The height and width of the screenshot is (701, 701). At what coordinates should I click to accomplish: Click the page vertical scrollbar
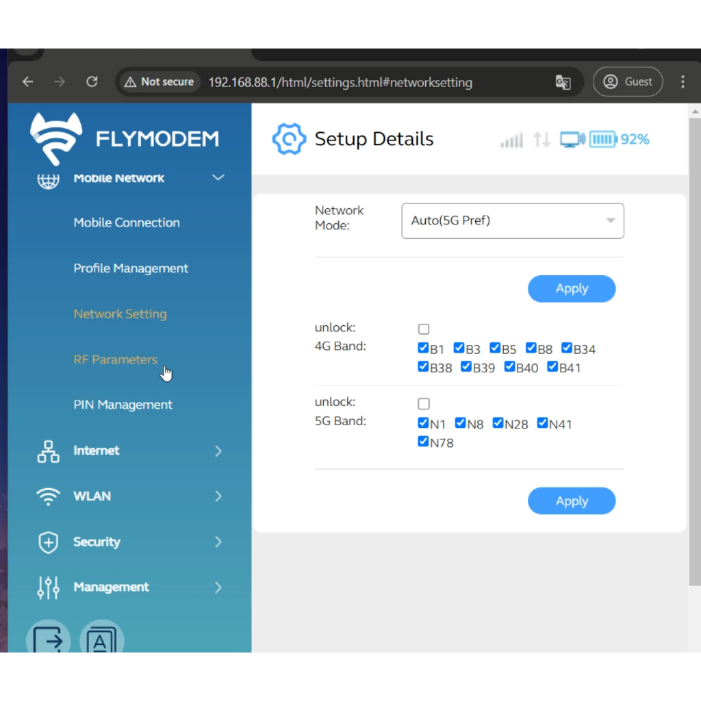(x=694, y=342)
